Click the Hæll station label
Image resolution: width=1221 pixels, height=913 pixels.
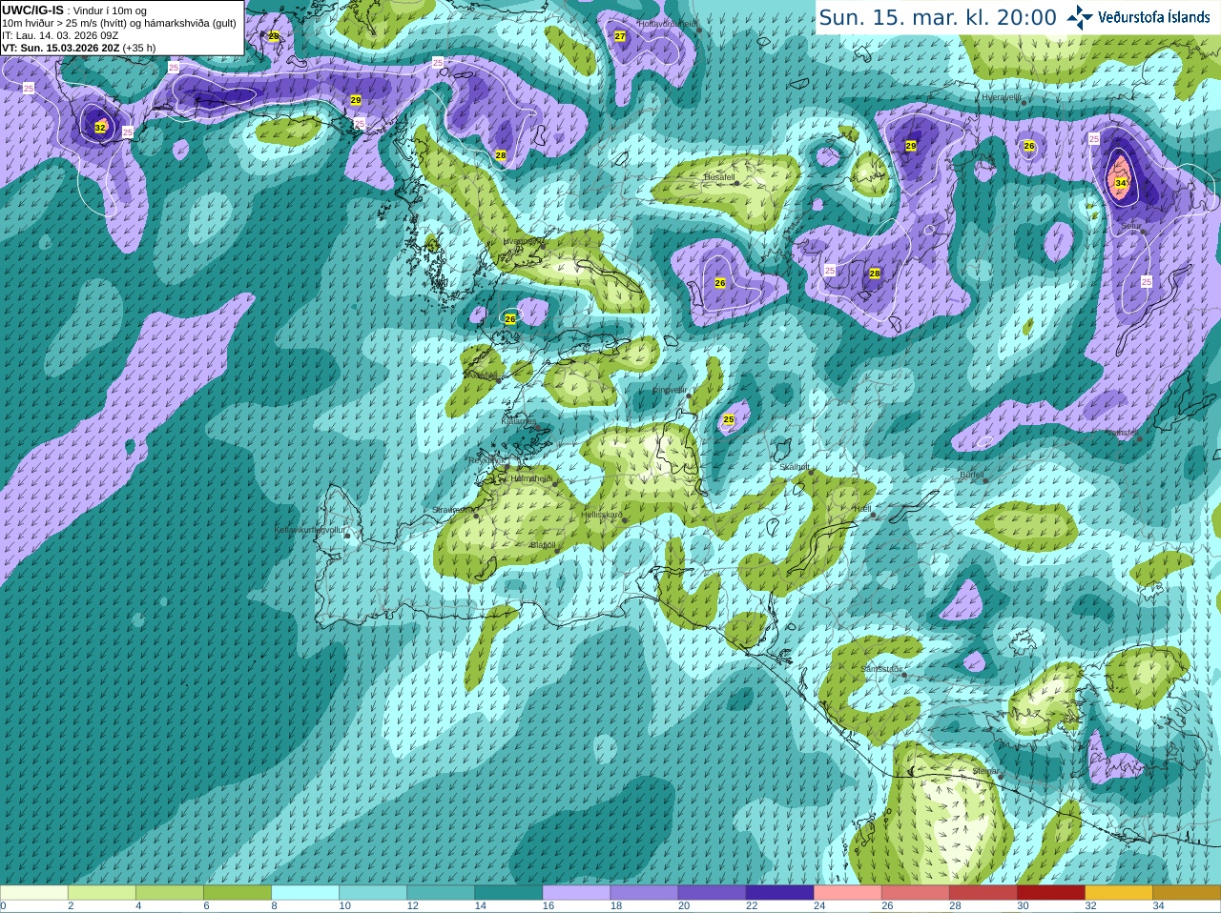(862, 509)
